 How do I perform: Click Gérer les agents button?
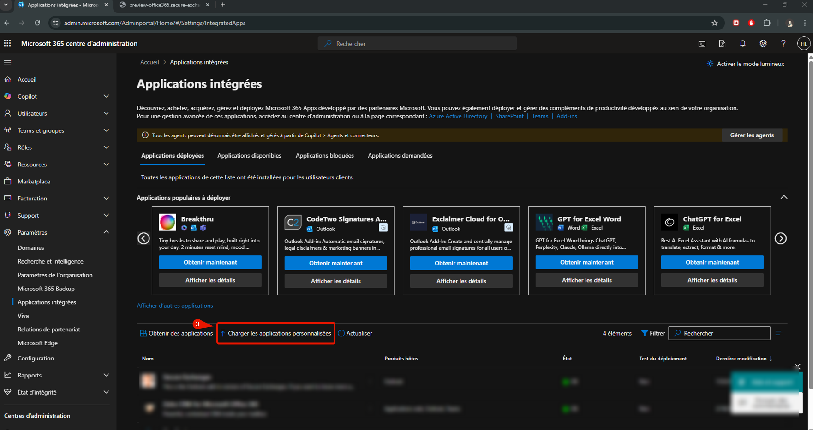(752, 135)
